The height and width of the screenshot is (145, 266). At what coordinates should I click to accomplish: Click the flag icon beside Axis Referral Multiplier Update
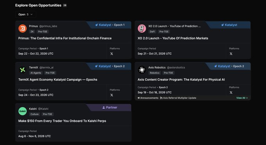[161, 98]
